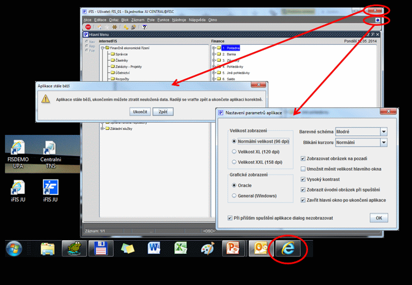Open the Nápověda menu
412x285 pixels.
click(197, 20)
